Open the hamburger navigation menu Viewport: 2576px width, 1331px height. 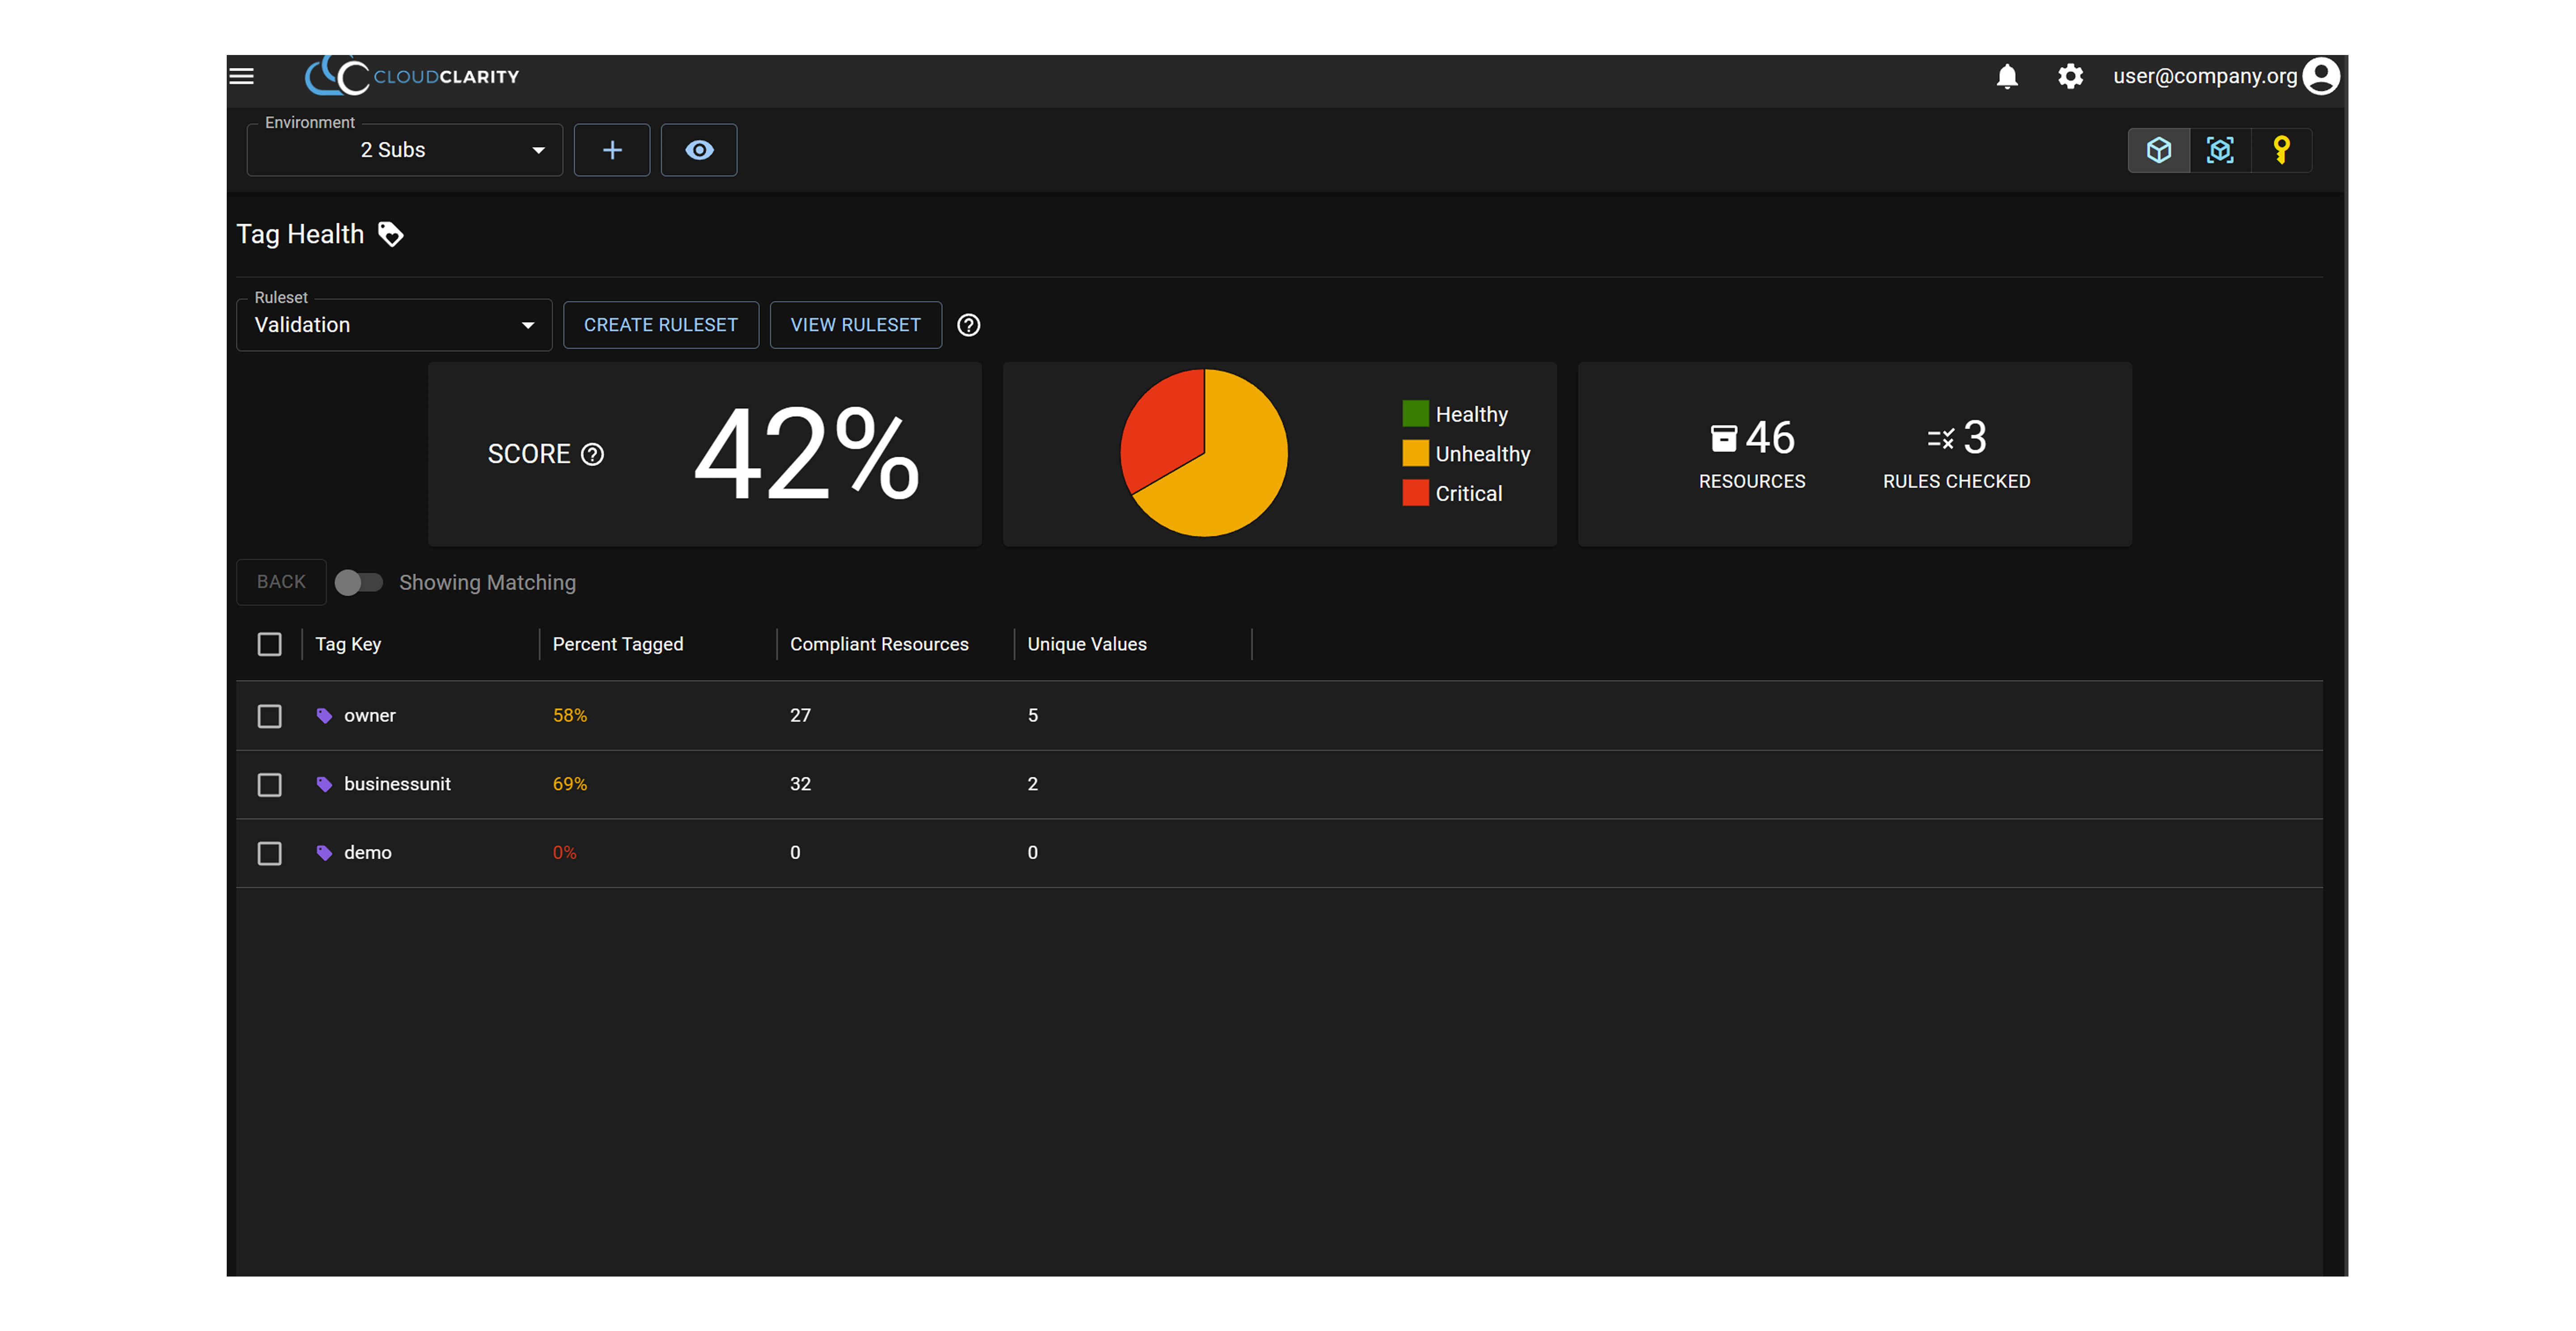click(241, 76)
